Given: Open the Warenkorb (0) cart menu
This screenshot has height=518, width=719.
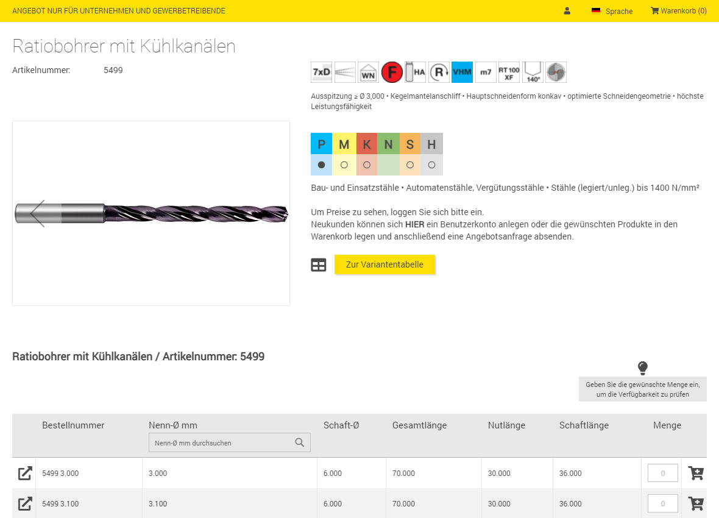Looking at the screenshot, I should click(x=678, y=11).
